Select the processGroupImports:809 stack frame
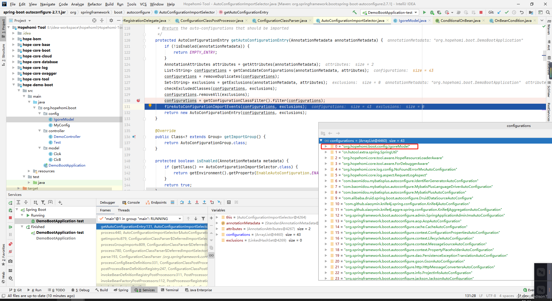 click(154, 245)
